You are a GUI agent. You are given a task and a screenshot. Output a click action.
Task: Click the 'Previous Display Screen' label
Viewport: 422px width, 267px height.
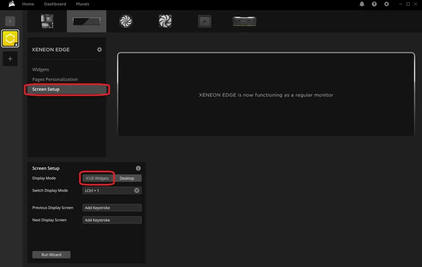pos(53,208)
